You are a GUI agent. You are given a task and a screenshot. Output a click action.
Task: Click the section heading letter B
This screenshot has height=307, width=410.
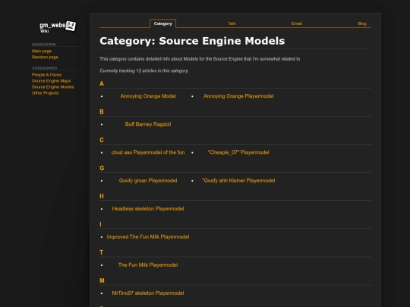[102, 111]
